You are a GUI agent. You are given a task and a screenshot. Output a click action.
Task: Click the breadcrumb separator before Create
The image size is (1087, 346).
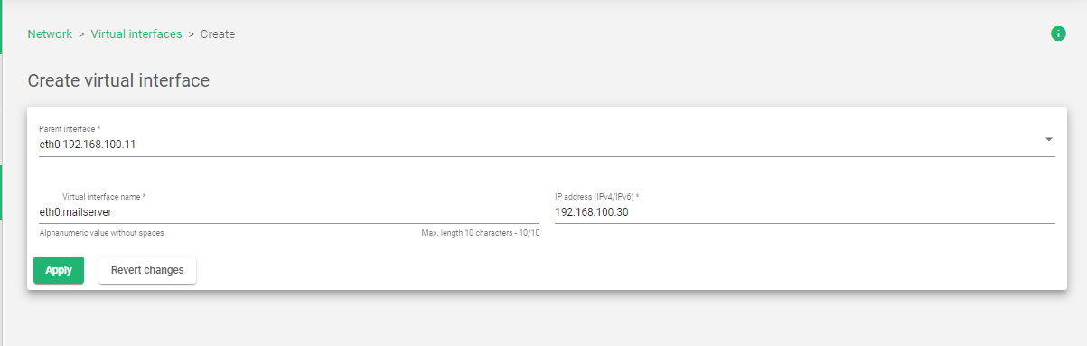point(192,34)
